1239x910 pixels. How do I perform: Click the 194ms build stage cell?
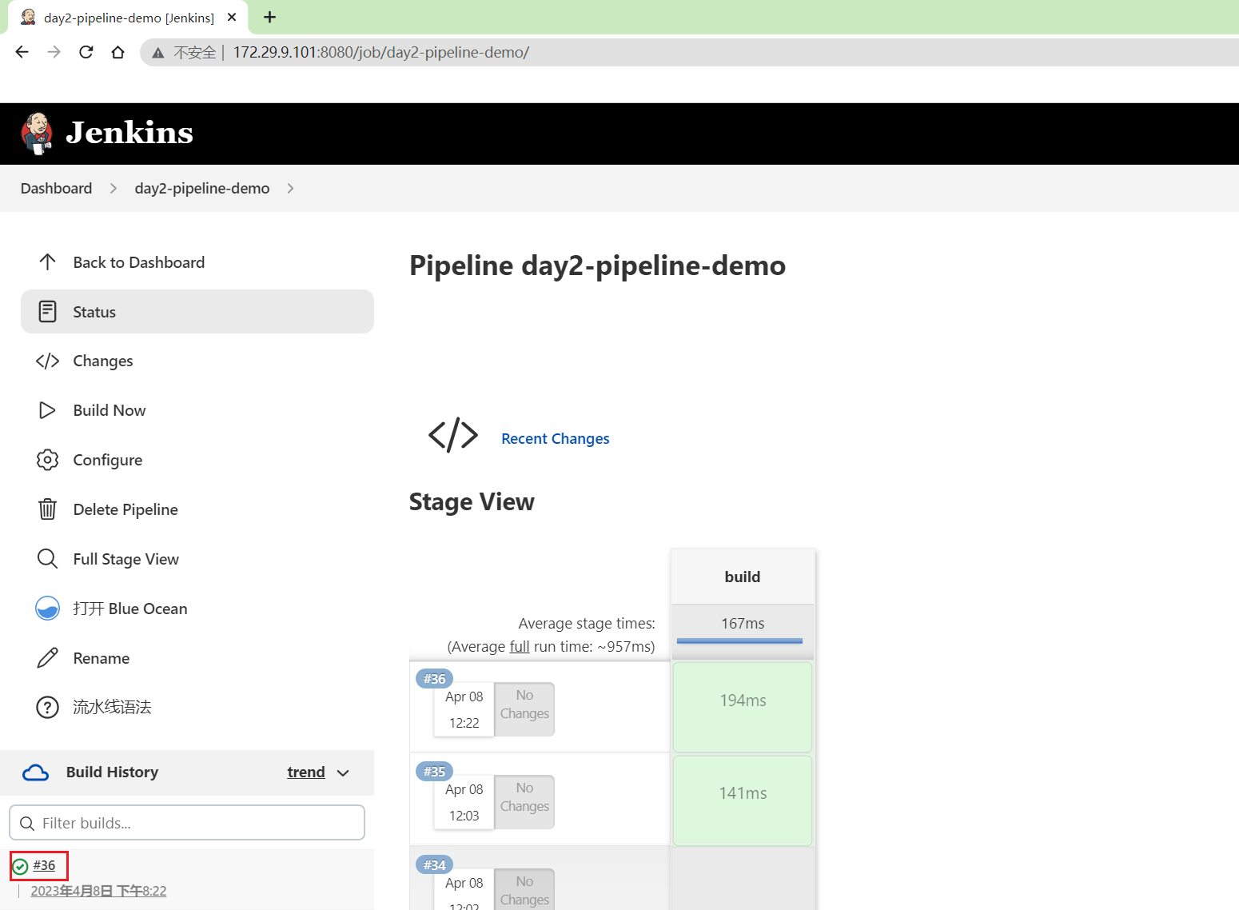743,707
